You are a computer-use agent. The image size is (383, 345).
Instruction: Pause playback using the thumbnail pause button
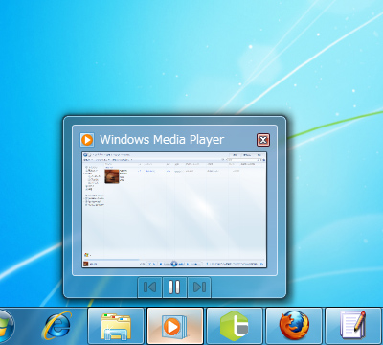[x=174, y=287]
